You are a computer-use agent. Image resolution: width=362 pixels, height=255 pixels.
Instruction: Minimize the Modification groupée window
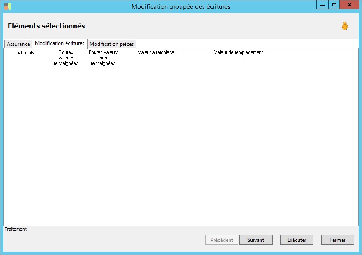pos(322,5)
